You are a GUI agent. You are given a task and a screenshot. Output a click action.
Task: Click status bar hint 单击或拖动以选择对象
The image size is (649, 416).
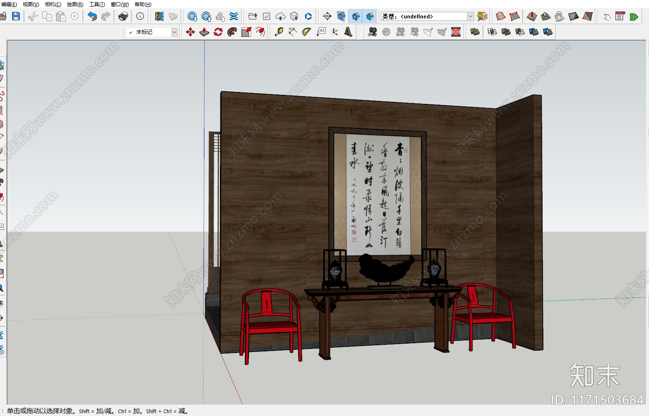tap(41, 411)
